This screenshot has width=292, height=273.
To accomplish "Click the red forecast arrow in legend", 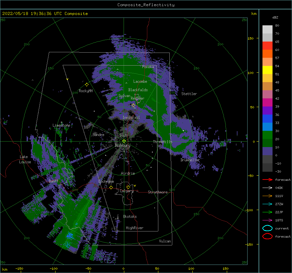I will [x=267, y=180].
